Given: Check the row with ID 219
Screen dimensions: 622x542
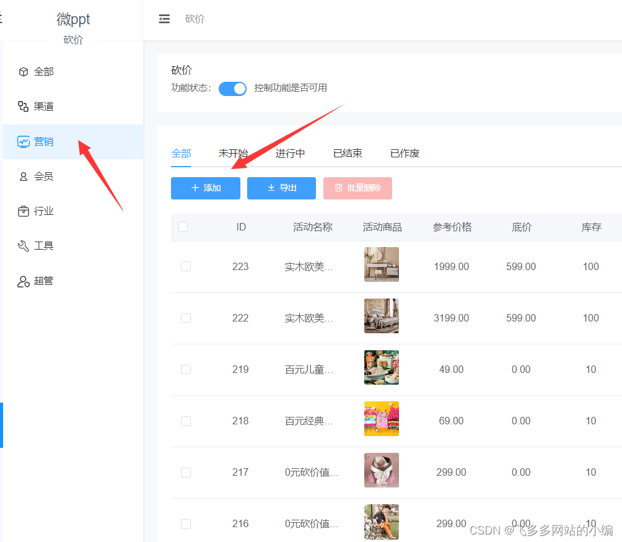Looking at the screenshot, I should [x=186, y=370].
